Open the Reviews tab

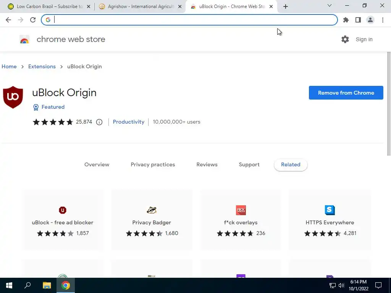207,165
